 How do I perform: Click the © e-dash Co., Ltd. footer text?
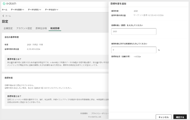click(95, 117)
